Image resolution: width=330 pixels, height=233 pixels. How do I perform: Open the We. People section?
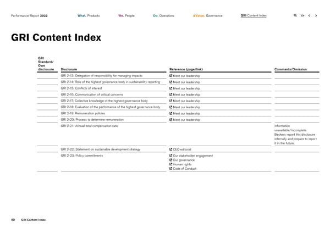pos(127,15)
